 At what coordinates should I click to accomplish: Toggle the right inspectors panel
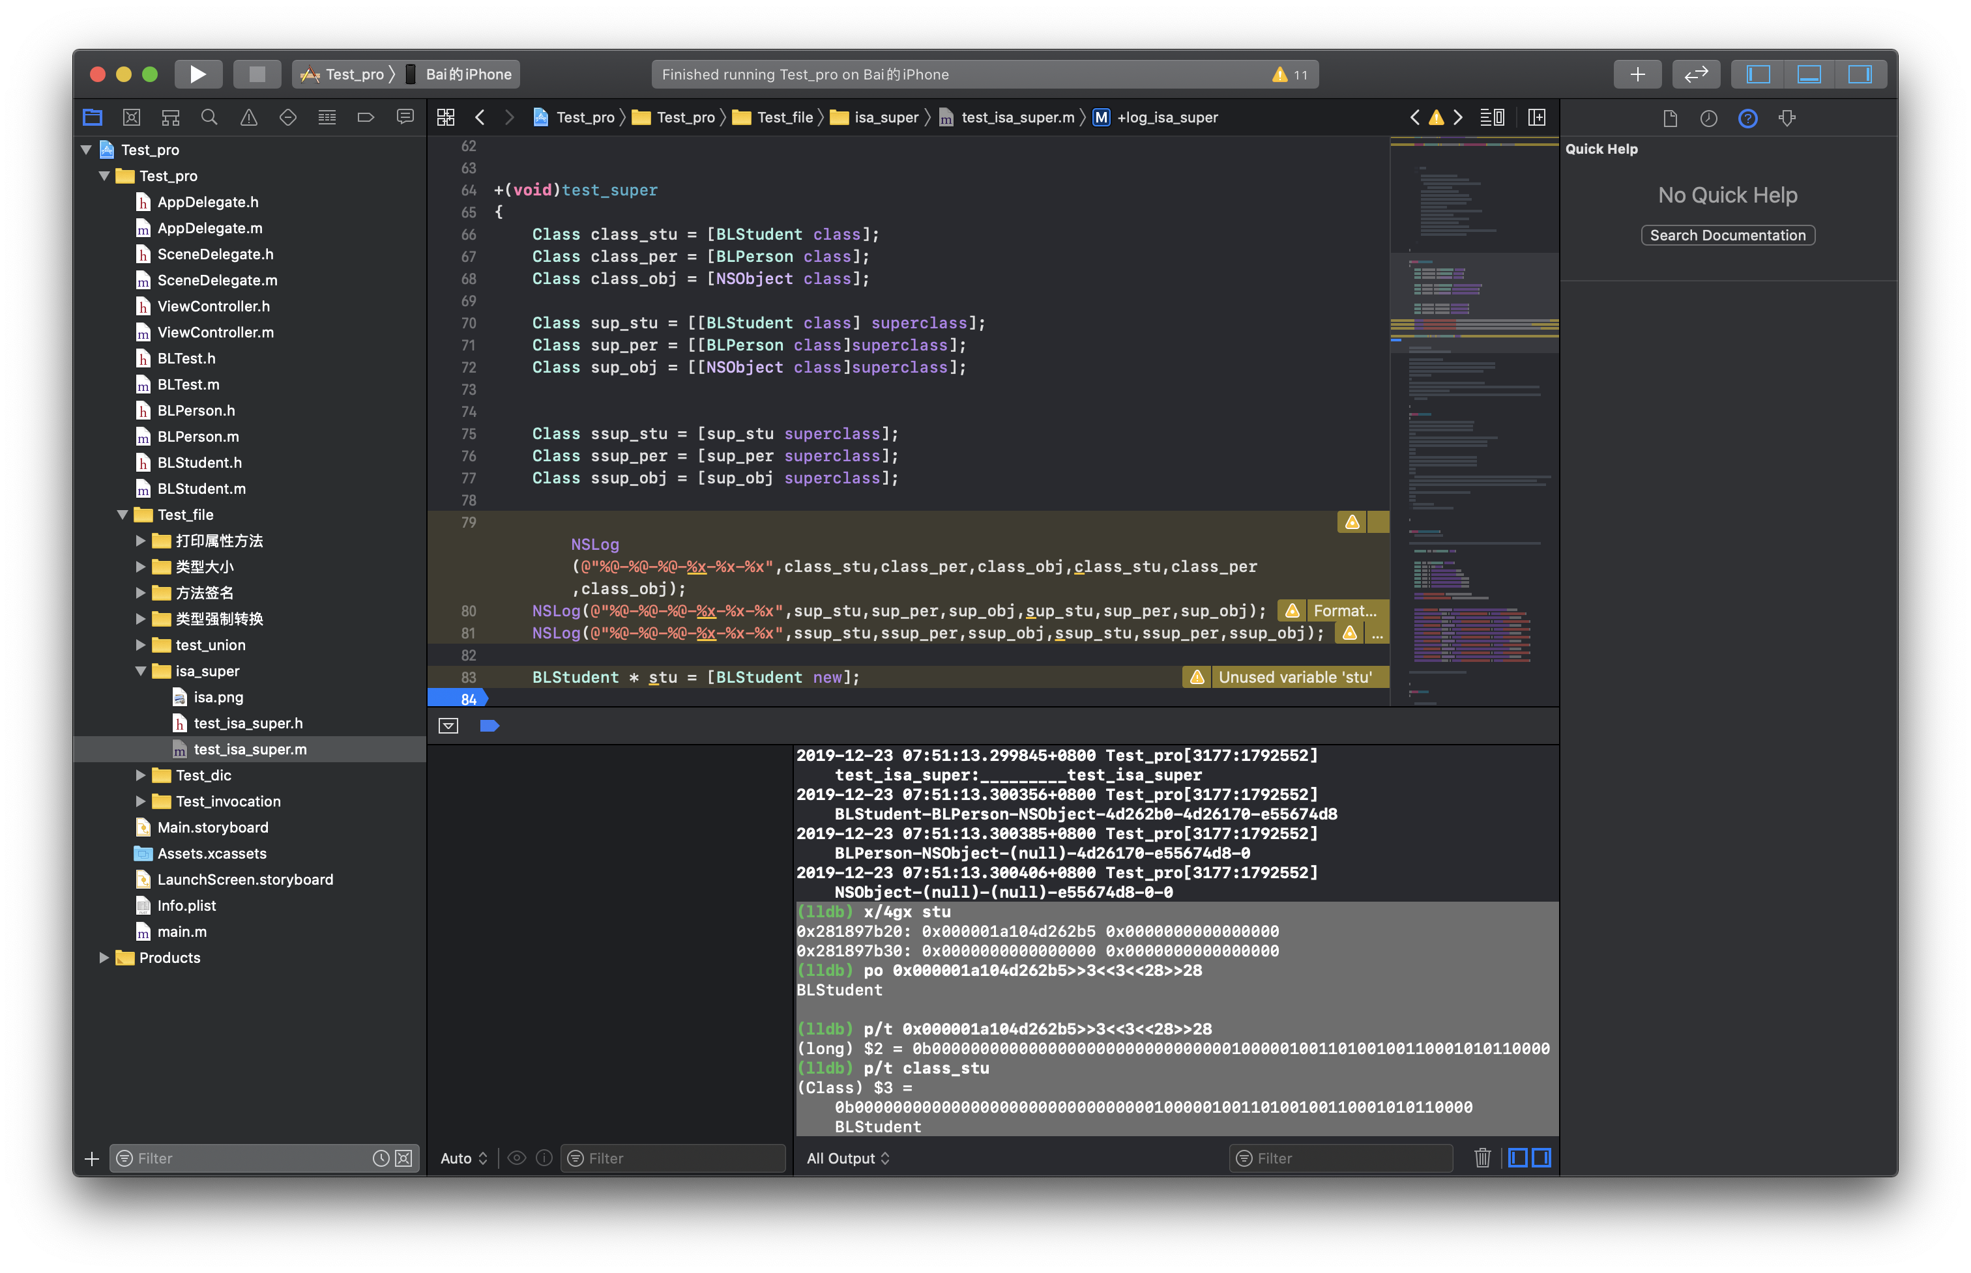(x=1860, y=74)
